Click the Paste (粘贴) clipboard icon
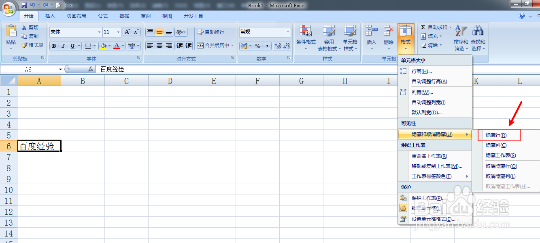540x243 pixels. pyautogui.click(x=11, y=31)
